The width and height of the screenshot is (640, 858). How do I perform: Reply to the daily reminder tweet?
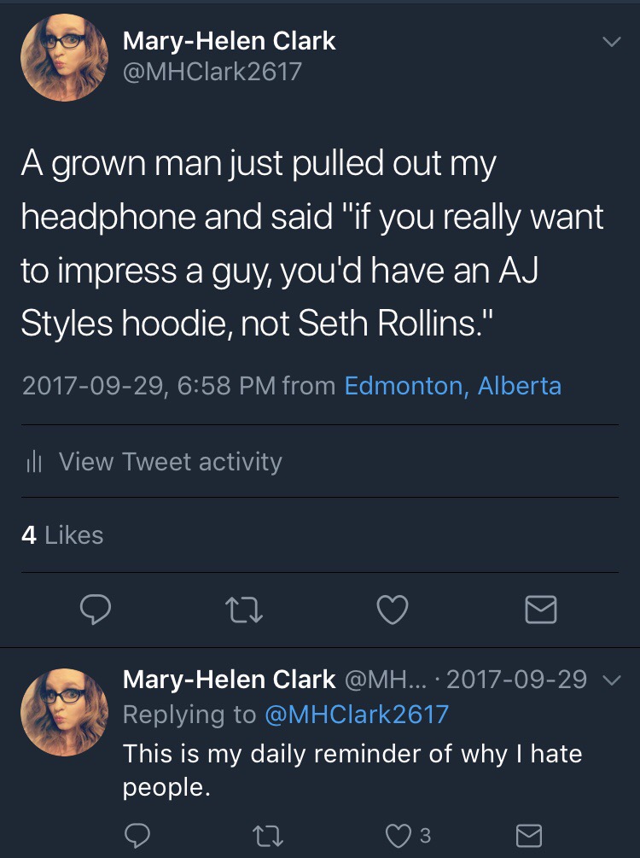click(x=138, y=834)
